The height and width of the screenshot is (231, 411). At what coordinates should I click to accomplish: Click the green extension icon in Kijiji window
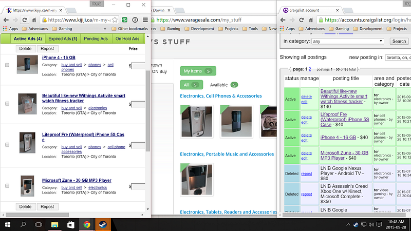[x=125, y=20]
